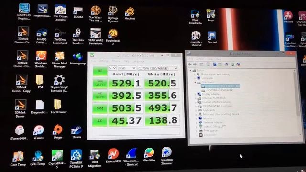Expand the Network adapters node

click(197, 122)
